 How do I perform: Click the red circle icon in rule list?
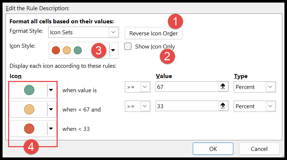tap(29, 129)
